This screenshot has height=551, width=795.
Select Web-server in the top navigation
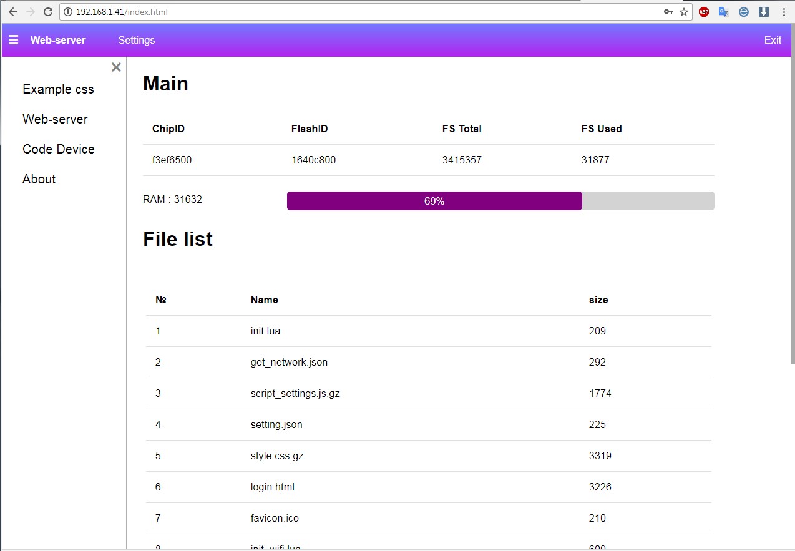(58, 40)
